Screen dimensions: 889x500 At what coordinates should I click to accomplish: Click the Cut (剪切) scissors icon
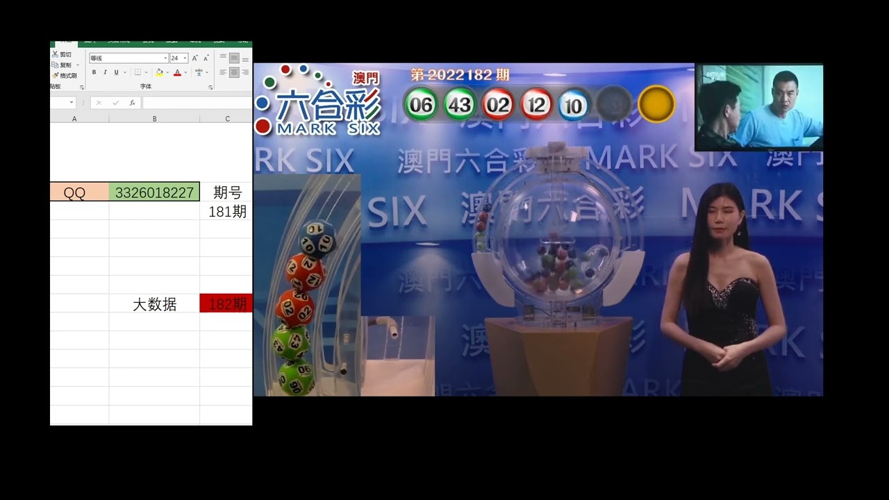point(55,54)
